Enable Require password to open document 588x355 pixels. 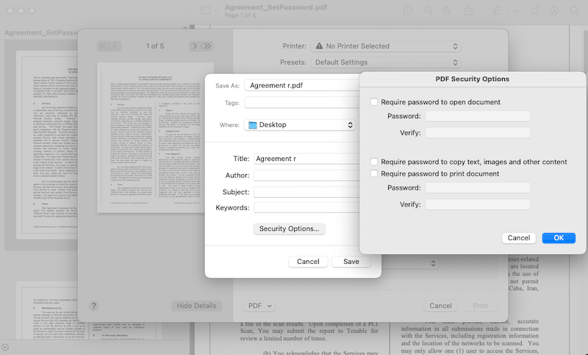374,102
